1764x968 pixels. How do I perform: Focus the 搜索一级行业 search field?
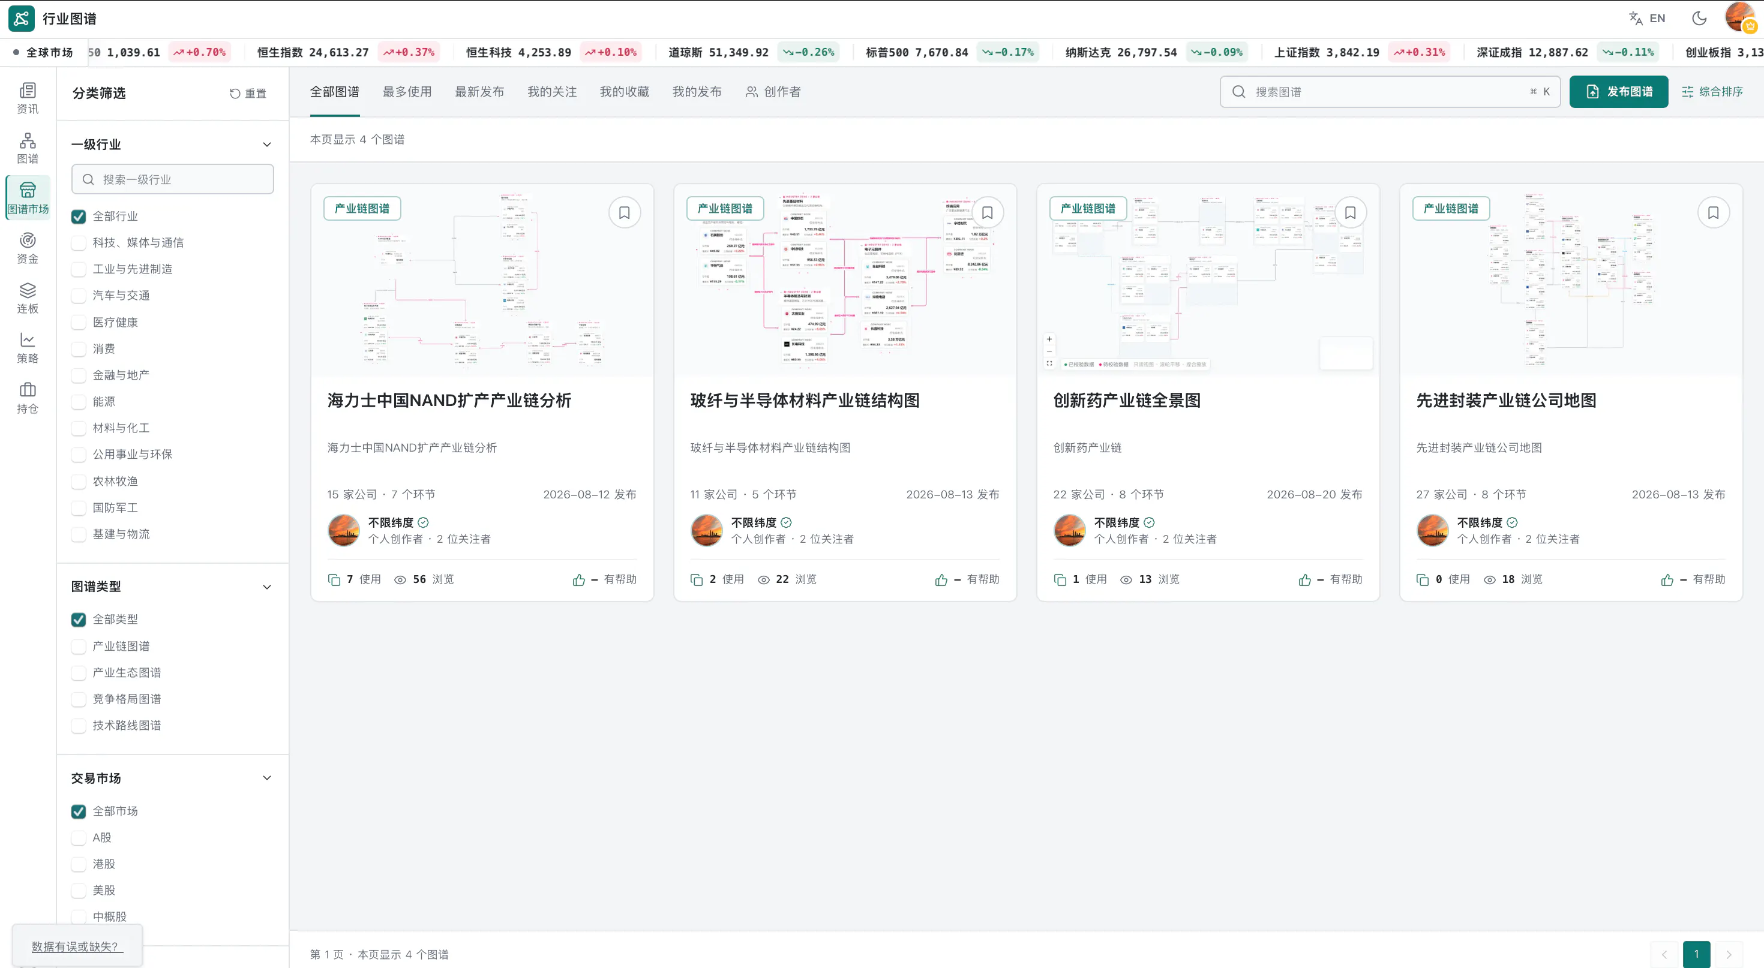click(x=173, y=179)
